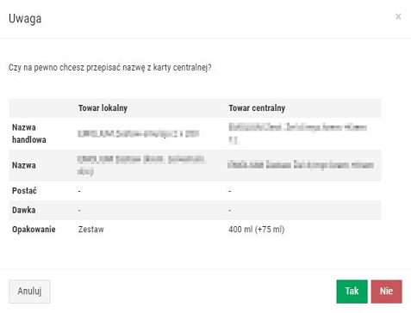Select the Towar centralny column header
Viewport: 411px width, 313px height.
257,108
